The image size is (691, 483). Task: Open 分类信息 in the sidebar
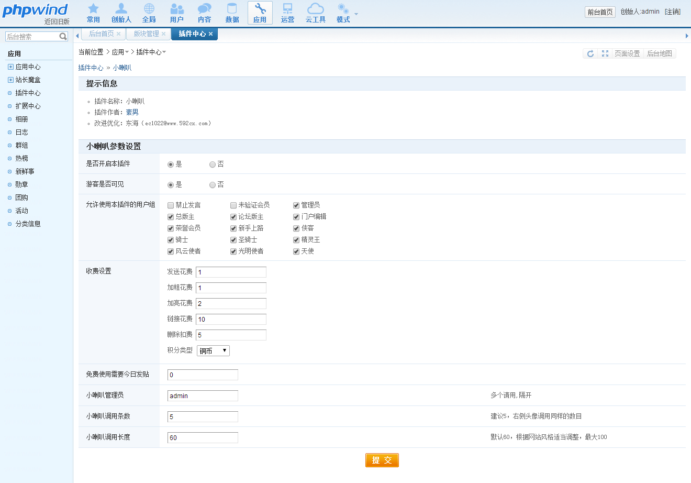pos(28,224)
